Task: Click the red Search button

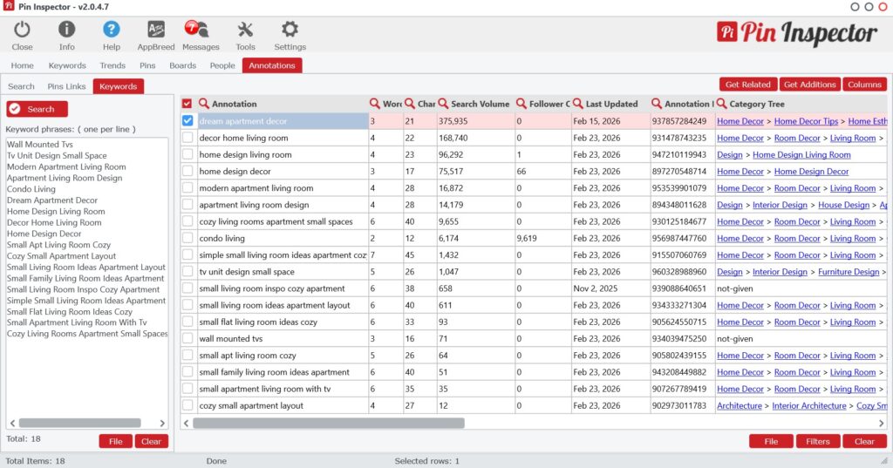Action: tap(37, 109)
